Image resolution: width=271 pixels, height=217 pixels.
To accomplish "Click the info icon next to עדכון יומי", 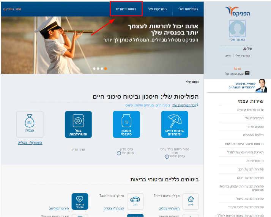I will [119, 153].
